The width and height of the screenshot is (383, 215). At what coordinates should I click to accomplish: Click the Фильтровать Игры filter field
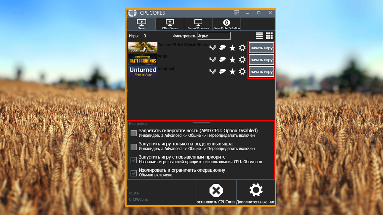(214, 36)
